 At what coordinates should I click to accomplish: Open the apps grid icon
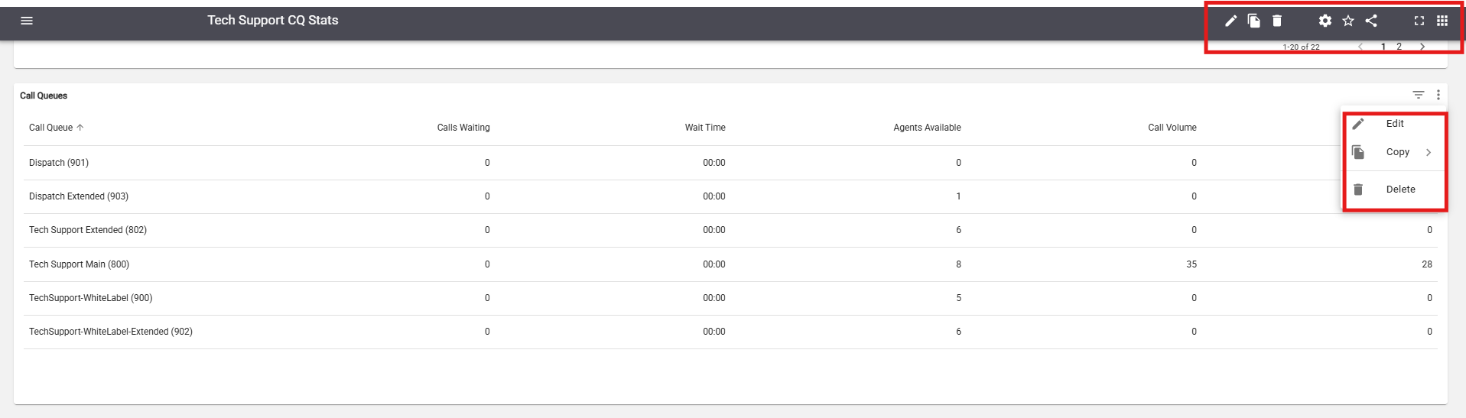(1442, 21)
